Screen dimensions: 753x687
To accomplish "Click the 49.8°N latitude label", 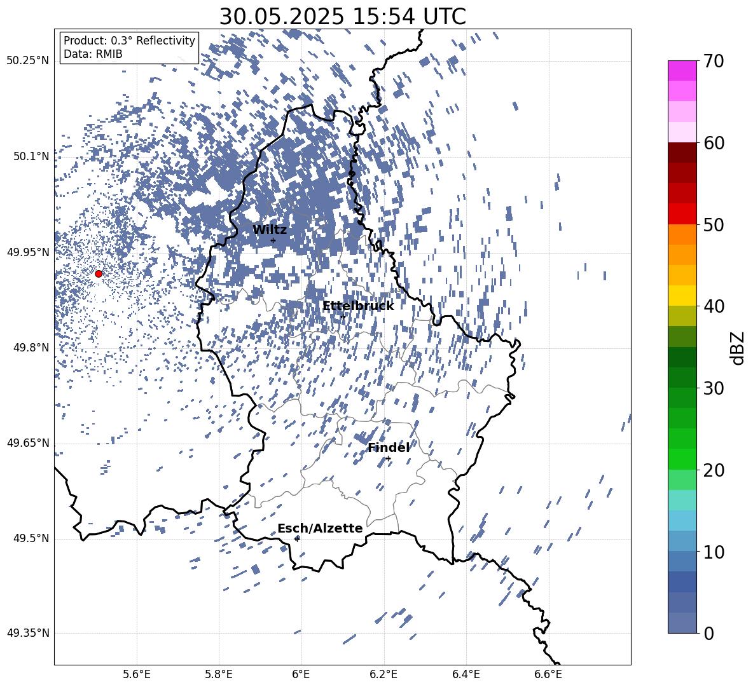I will tap(31, 348).
